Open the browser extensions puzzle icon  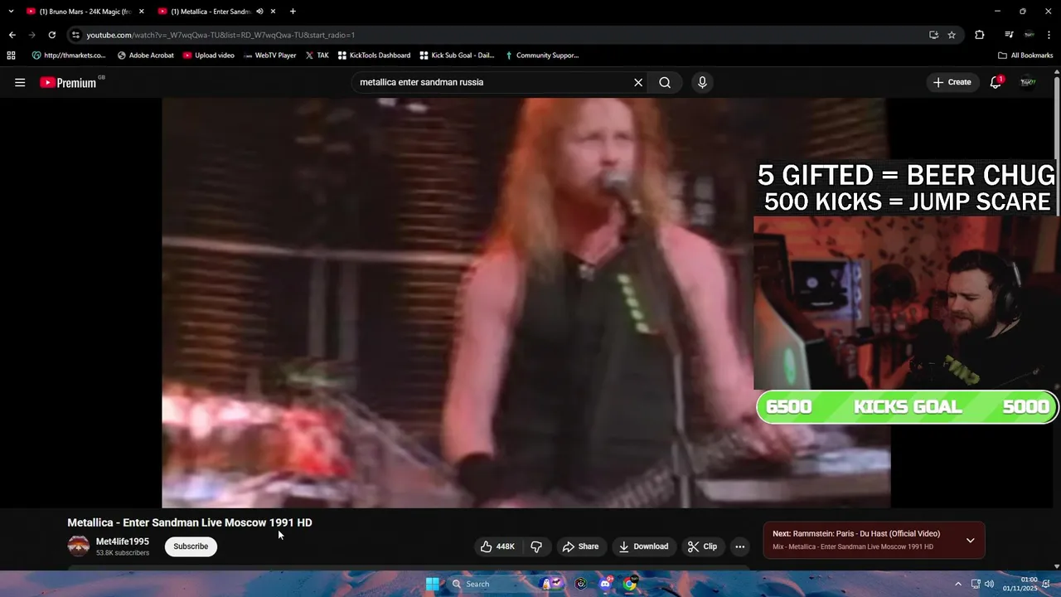pyautogui.click(x=980, y=35)
